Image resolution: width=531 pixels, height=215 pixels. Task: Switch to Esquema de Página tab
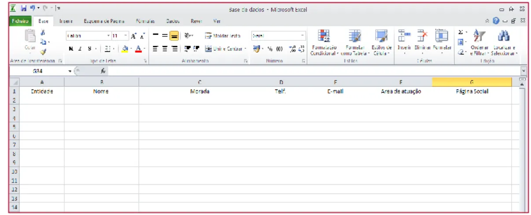[x=104, y=21]
